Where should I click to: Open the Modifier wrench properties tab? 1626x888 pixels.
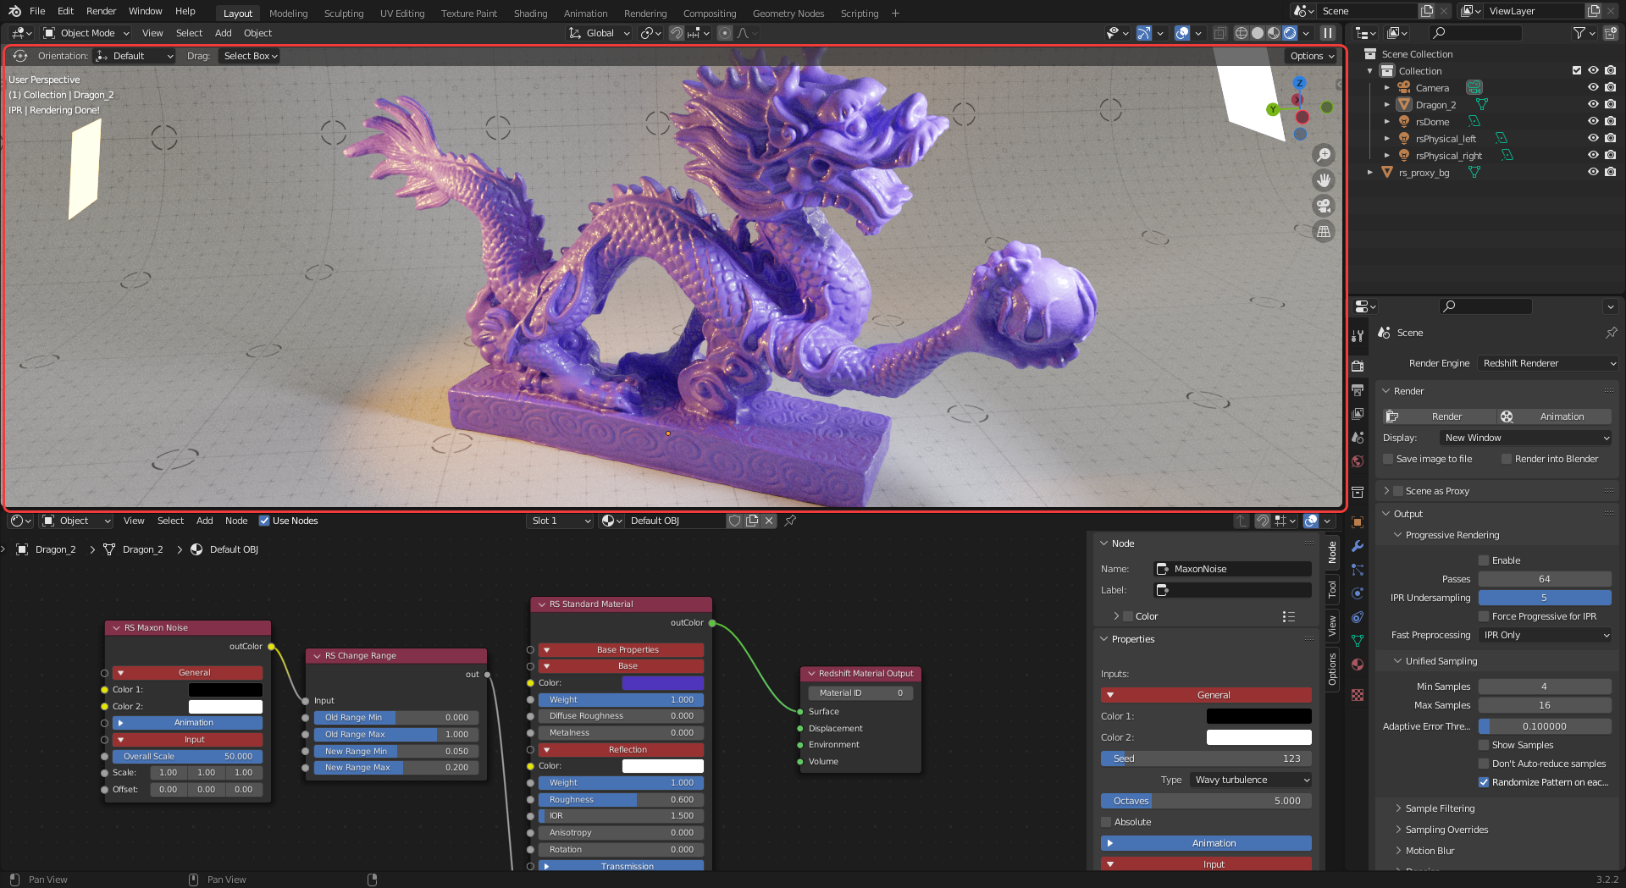[x=1358, y=546]
